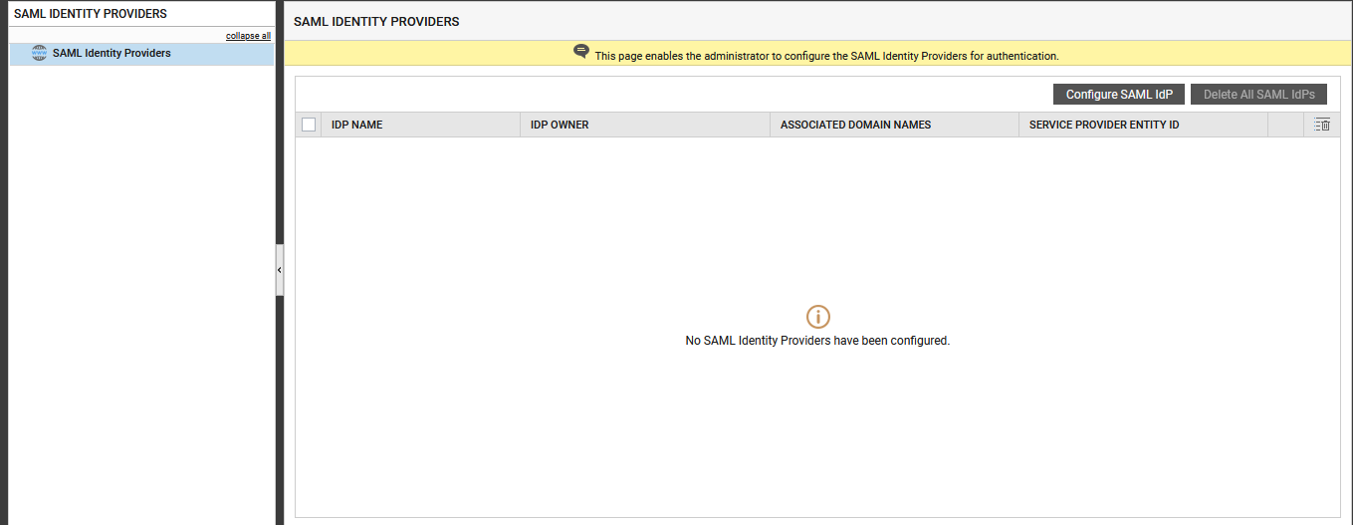Click the orange info circle icon
This screenshot has height=525, width=1353.
(817, 317)
